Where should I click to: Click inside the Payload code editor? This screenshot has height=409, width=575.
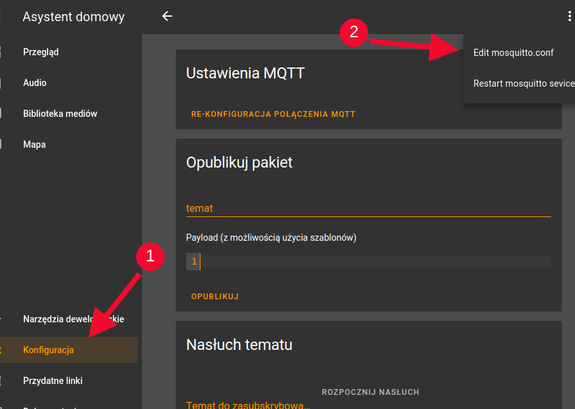pyautogui.click(x=375, y=262)
